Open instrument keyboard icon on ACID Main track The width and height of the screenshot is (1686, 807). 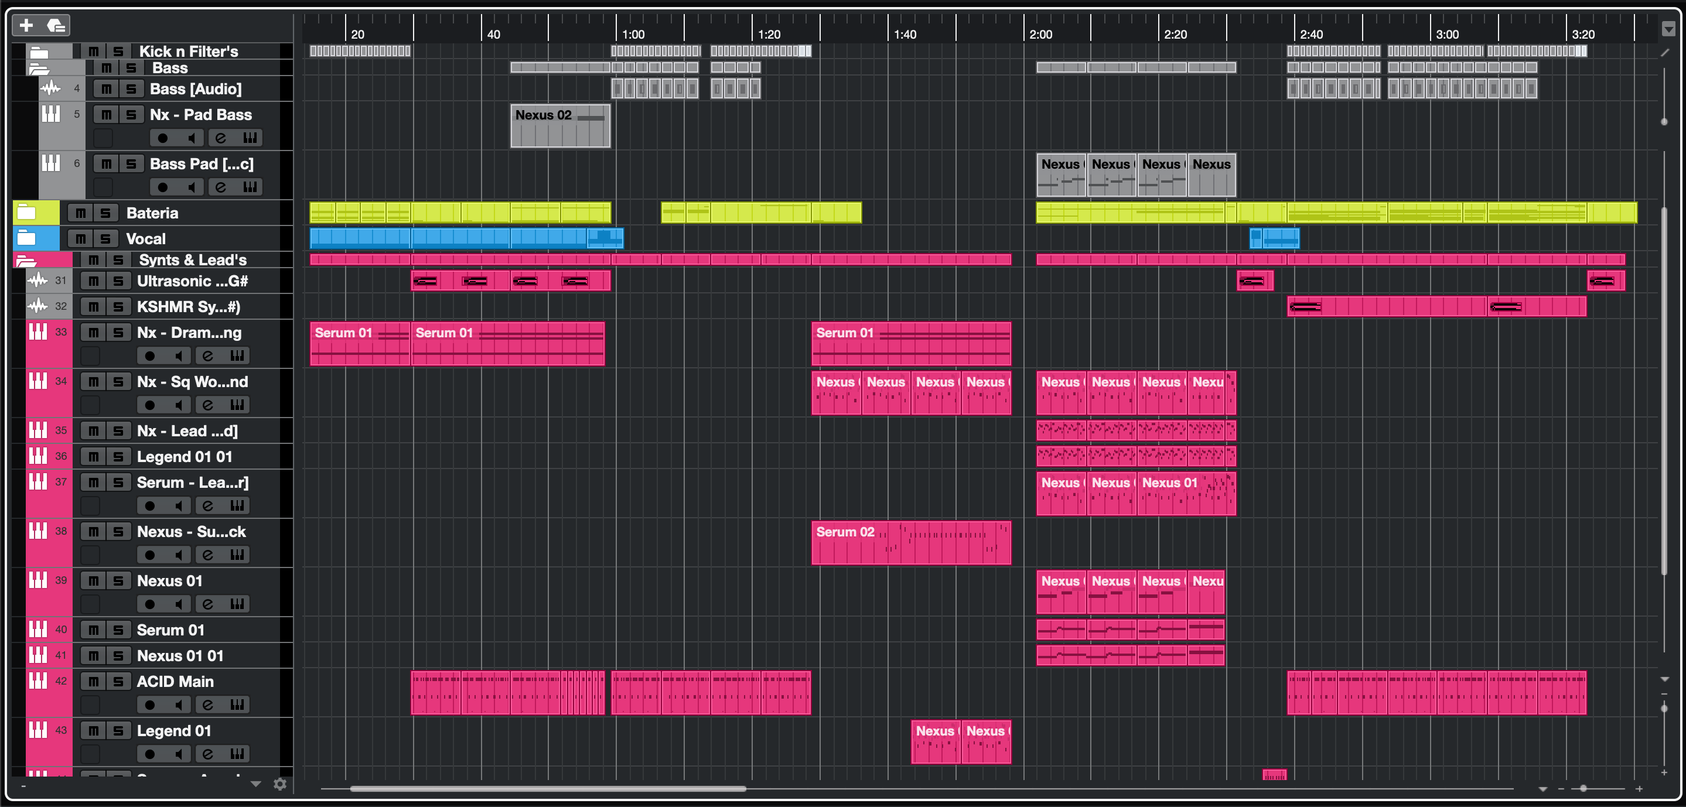pos(237,705)
